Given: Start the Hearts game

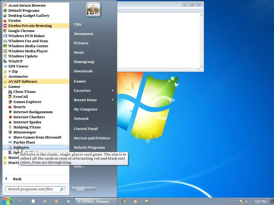Looking at the screenshot, I should 36,107.
